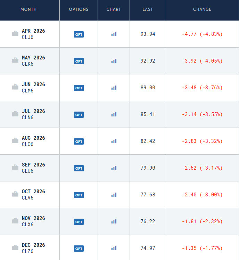Click the briefcase icon next to NOV 2026
Screen dimensions: 239x260
tap(15, 221)
